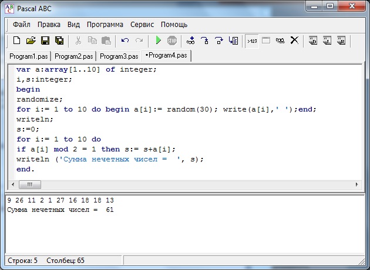Create a new file with New icon
This screenshot has height=270, width=370.
click(17, 41)
